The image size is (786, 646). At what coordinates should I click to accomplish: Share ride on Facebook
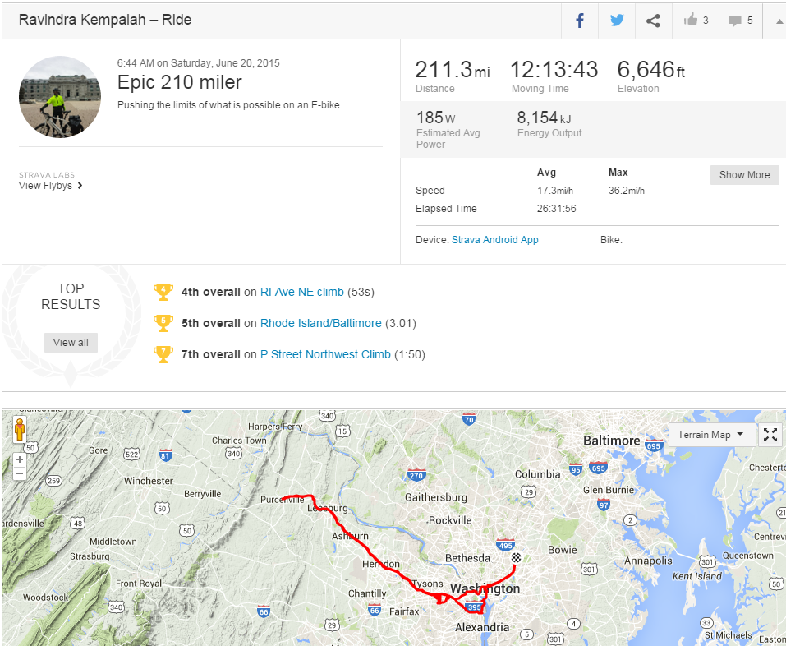click(x=580, y=21)
